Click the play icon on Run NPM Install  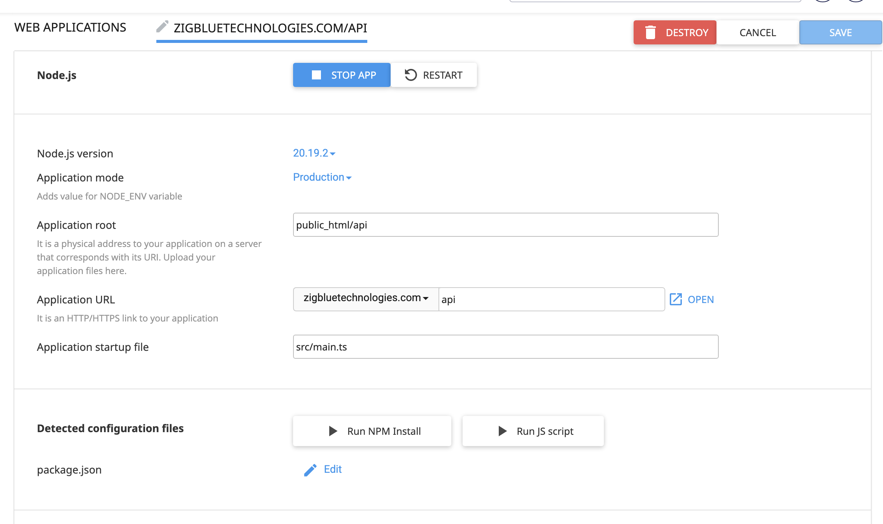tap(333, 431)
